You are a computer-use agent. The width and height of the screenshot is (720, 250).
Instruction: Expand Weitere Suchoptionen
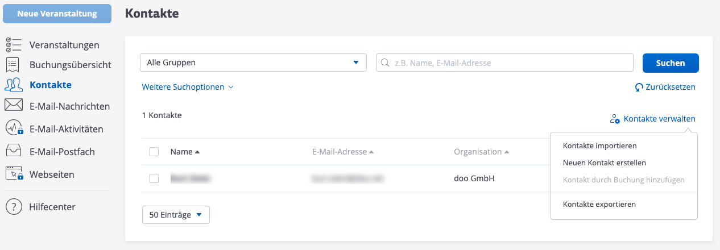click(x=188, y=88)
